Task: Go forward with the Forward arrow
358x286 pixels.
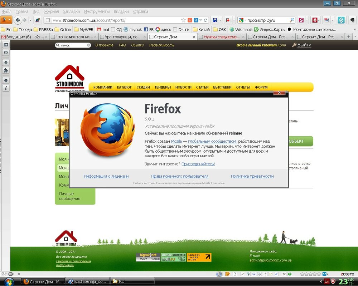Action: [x=25, y=20]
